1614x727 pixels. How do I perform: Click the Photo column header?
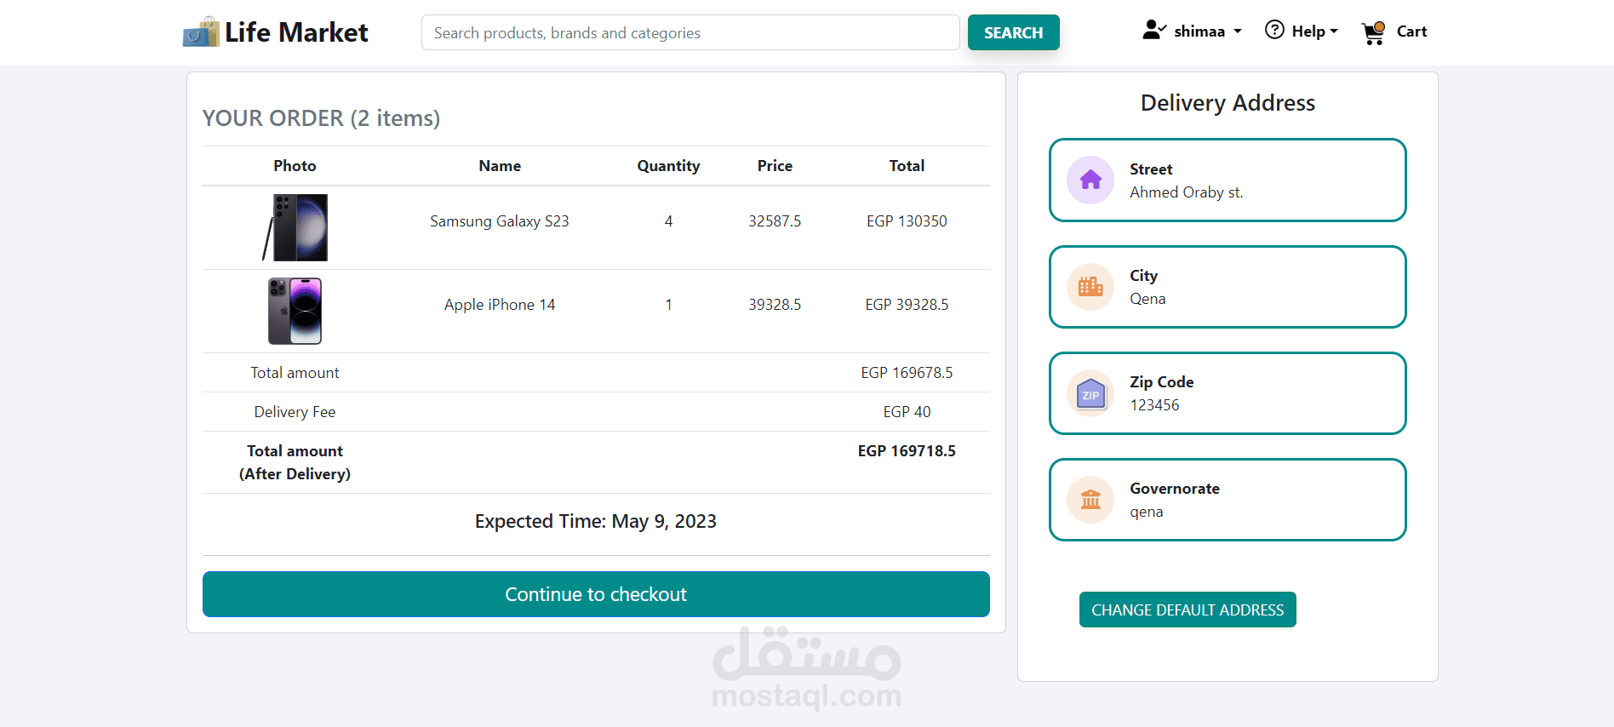(295, 166)
